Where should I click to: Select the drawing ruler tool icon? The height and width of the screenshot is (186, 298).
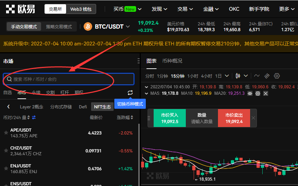click(267, 76)
